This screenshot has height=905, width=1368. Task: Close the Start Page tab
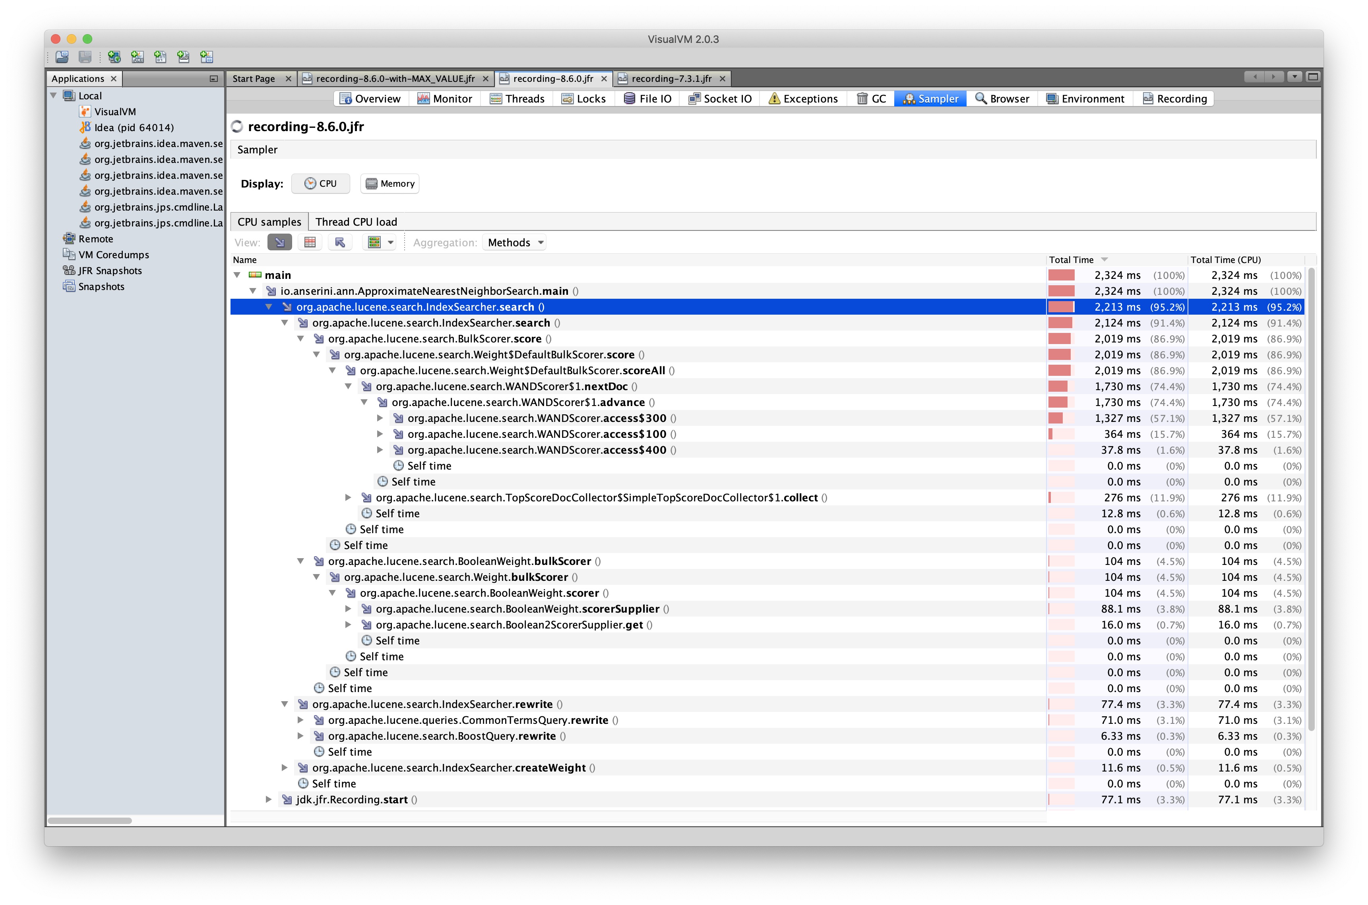[x=288, y=79]
